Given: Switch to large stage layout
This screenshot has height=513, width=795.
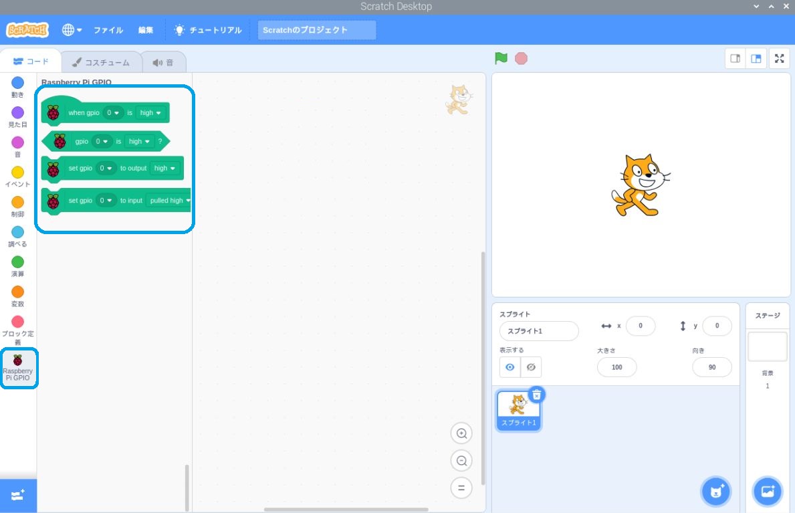Looking at the screenshot, I should 756,58.
